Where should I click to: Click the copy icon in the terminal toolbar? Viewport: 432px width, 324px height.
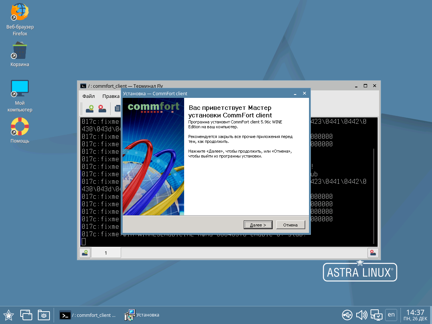(x=118, y=108)
